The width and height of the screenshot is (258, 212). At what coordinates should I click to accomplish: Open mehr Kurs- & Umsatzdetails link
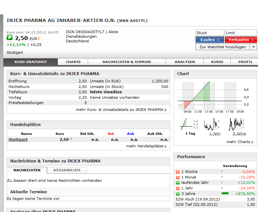pyautogui.click(x=121, y=110)
